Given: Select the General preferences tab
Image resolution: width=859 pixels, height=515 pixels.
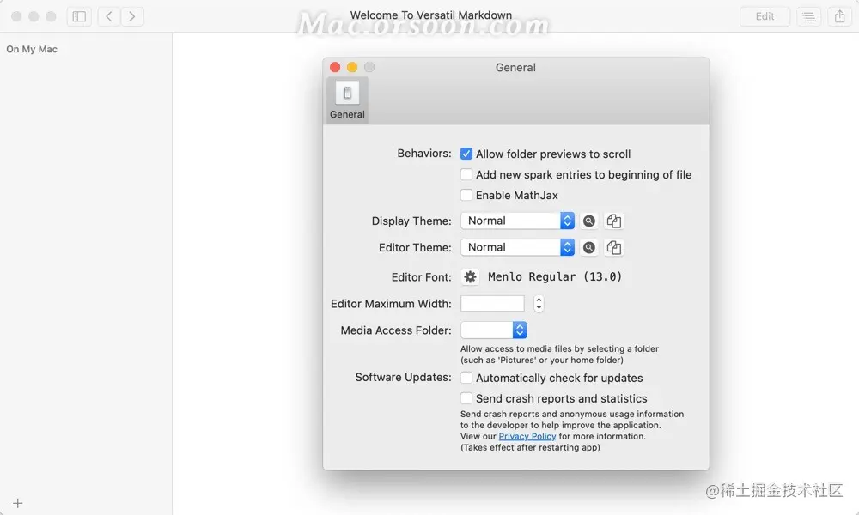Looking at the screenshot, I should [x=347, y=100].
